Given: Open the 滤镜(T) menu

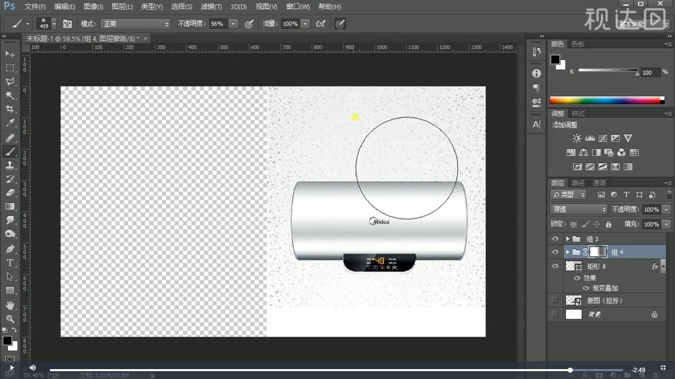Looking at the screenshot, I should 211,6.
